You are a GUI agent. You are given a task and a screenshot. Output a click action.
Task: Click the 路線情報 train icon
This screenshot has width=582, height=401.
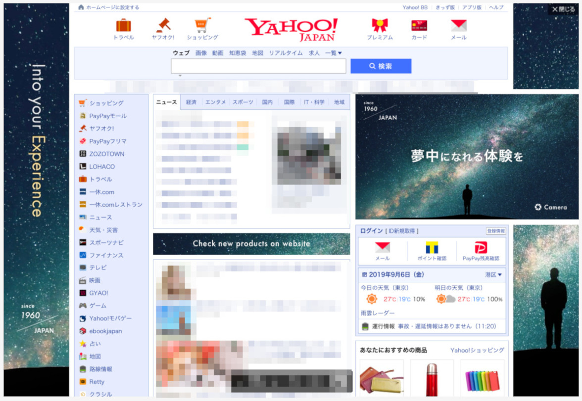tap(83, 369)
